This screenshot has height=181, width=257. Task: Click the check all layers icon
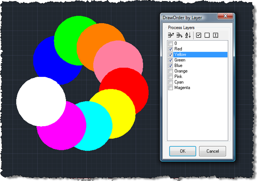point(198,35)
